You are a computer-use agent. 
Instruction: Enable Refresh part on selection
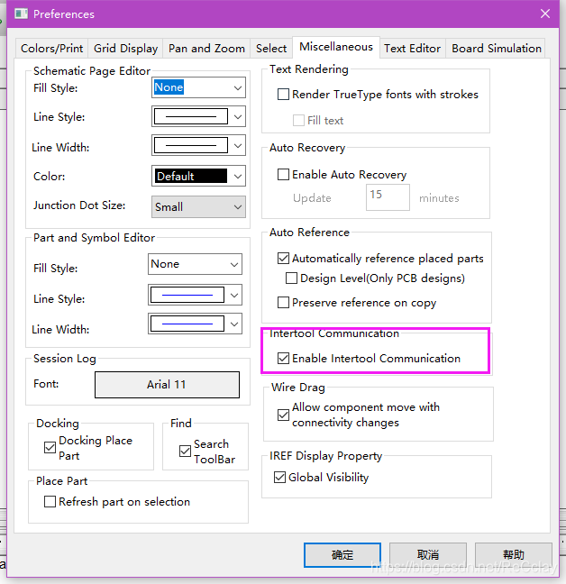pyautogui.click(x=50, y=502)
